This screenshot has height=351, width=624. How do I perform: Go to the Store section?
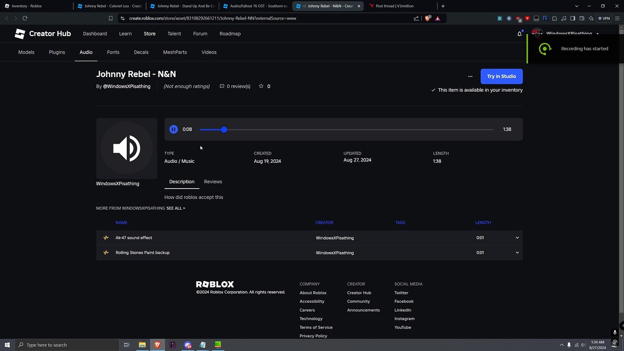coord(150,34)
